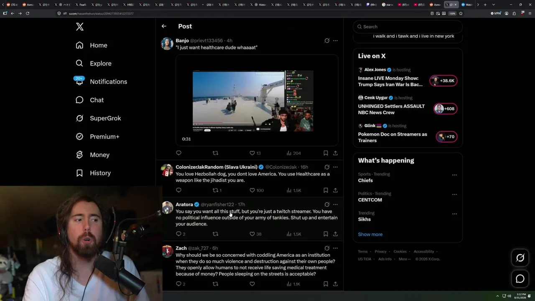Open Premium+ in the sidebar
Screen dimensions: 535x301
click(98, 137)
